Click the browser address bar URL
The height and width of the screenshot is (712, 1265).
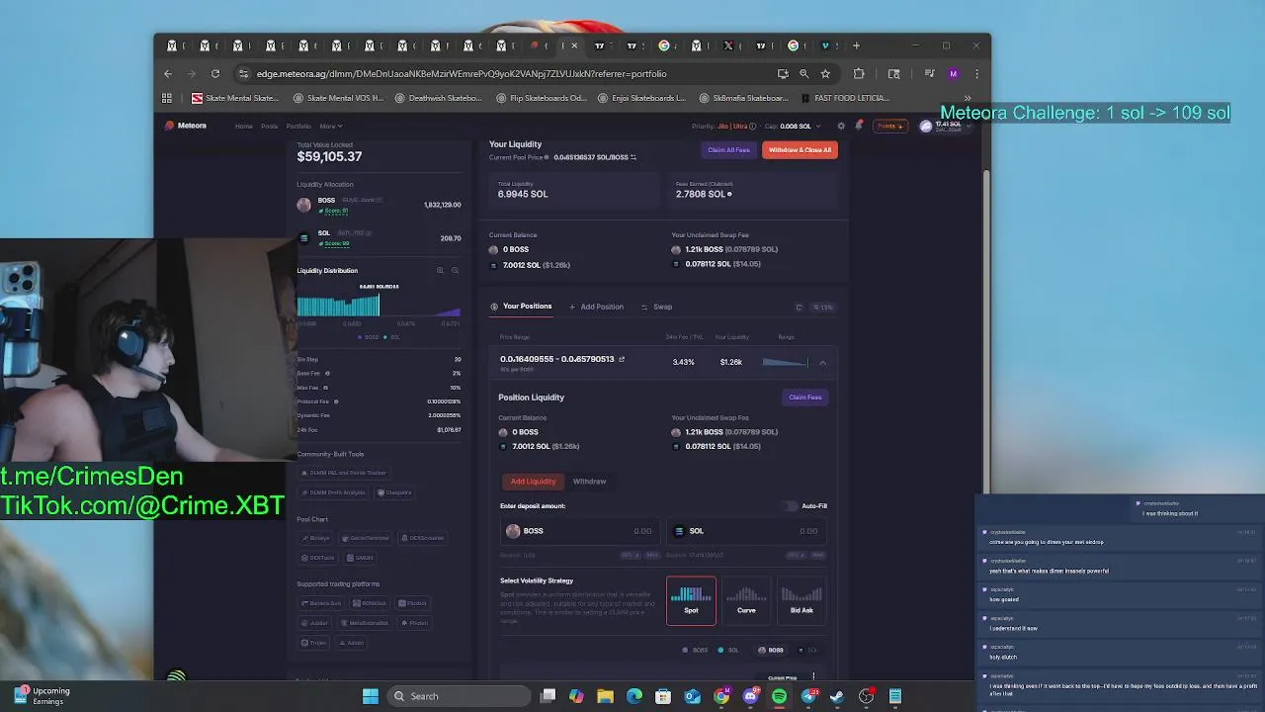461,73
